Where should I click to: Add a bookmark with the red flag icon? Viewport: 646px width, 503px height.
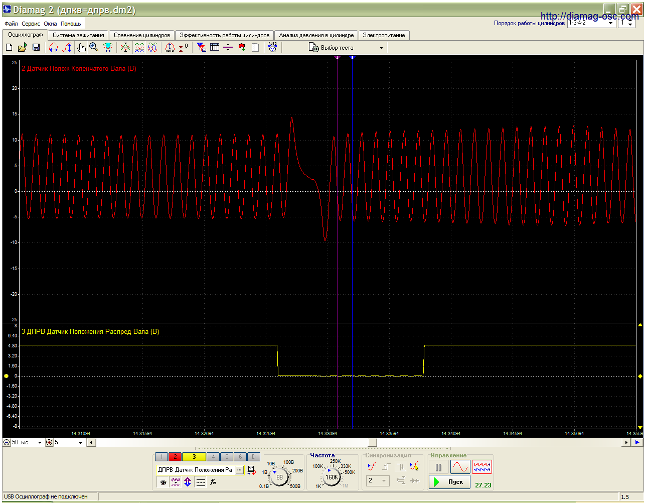click(x=242, y=47)
